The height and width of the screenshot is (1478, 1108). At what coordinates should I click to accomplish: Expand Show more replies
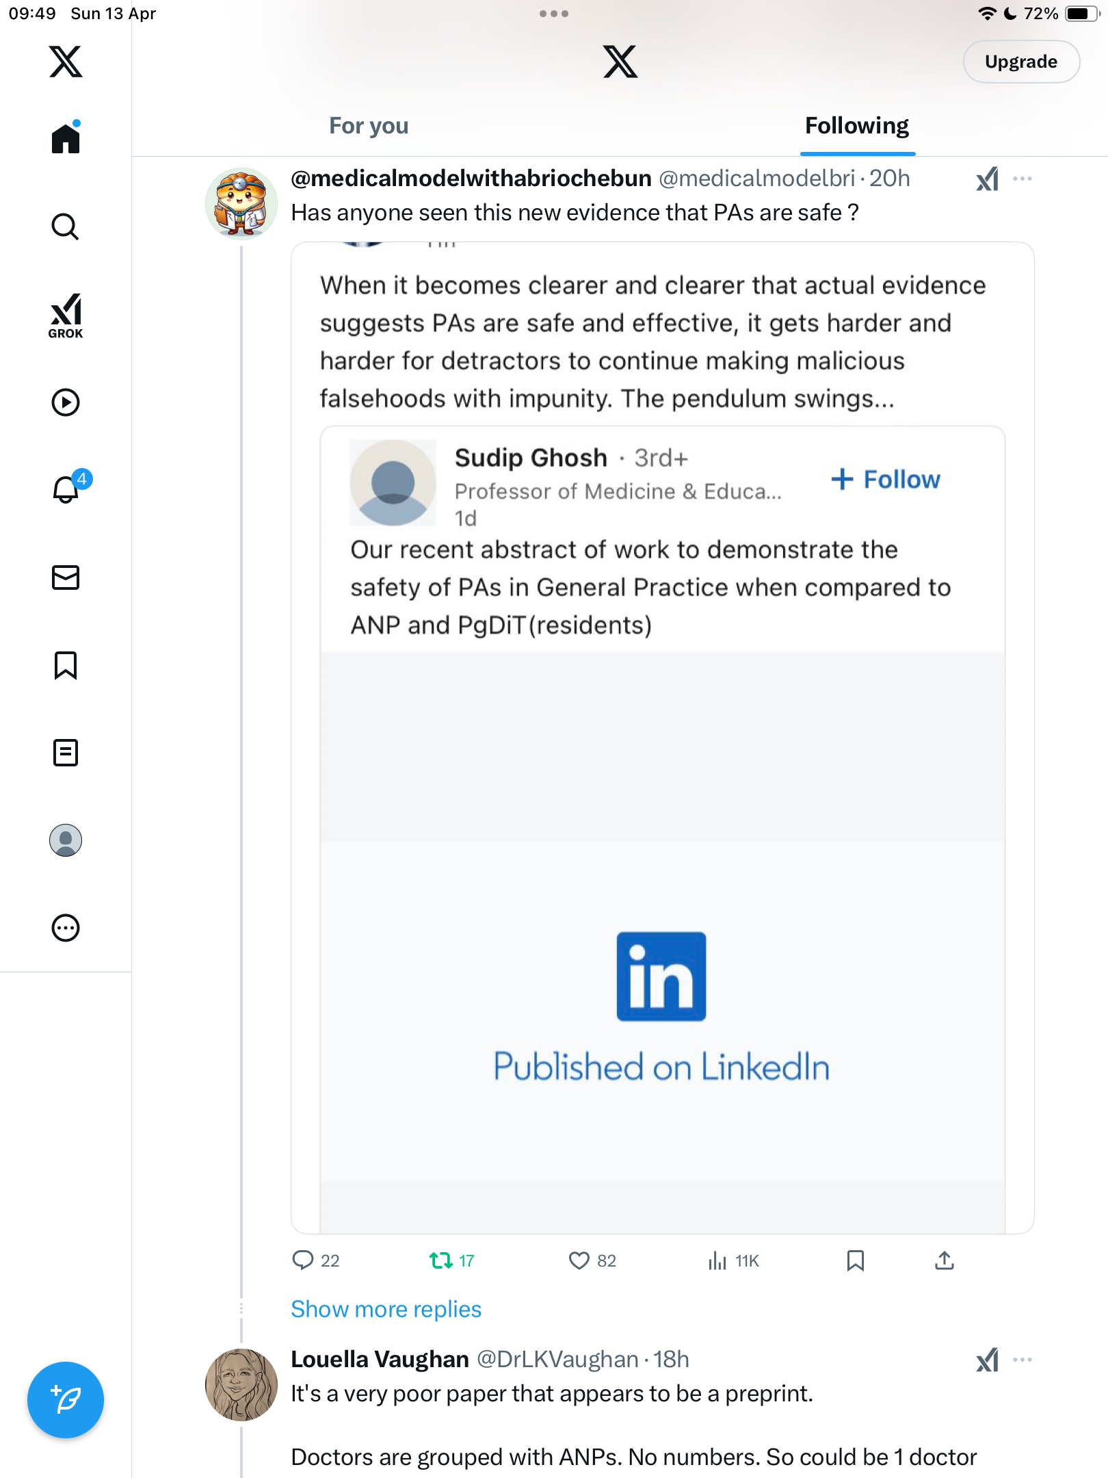(x=386, y=1309)
